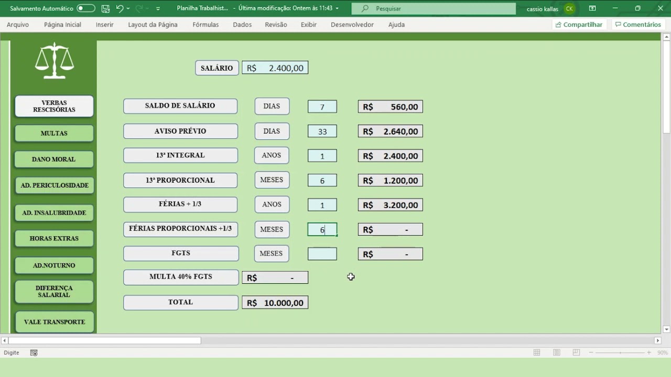Viewport: 671px width, 377px height.
Task: Click the Compartilhar button
Action: click(579, 25)
